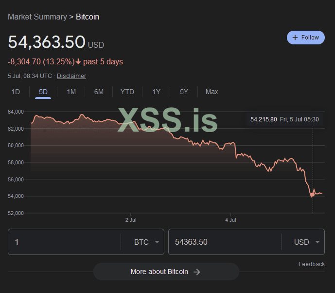Image resolution: width=335 pixels, height=293 pixels.
Task: Show the 1M chart range
Action: point(71,92)
